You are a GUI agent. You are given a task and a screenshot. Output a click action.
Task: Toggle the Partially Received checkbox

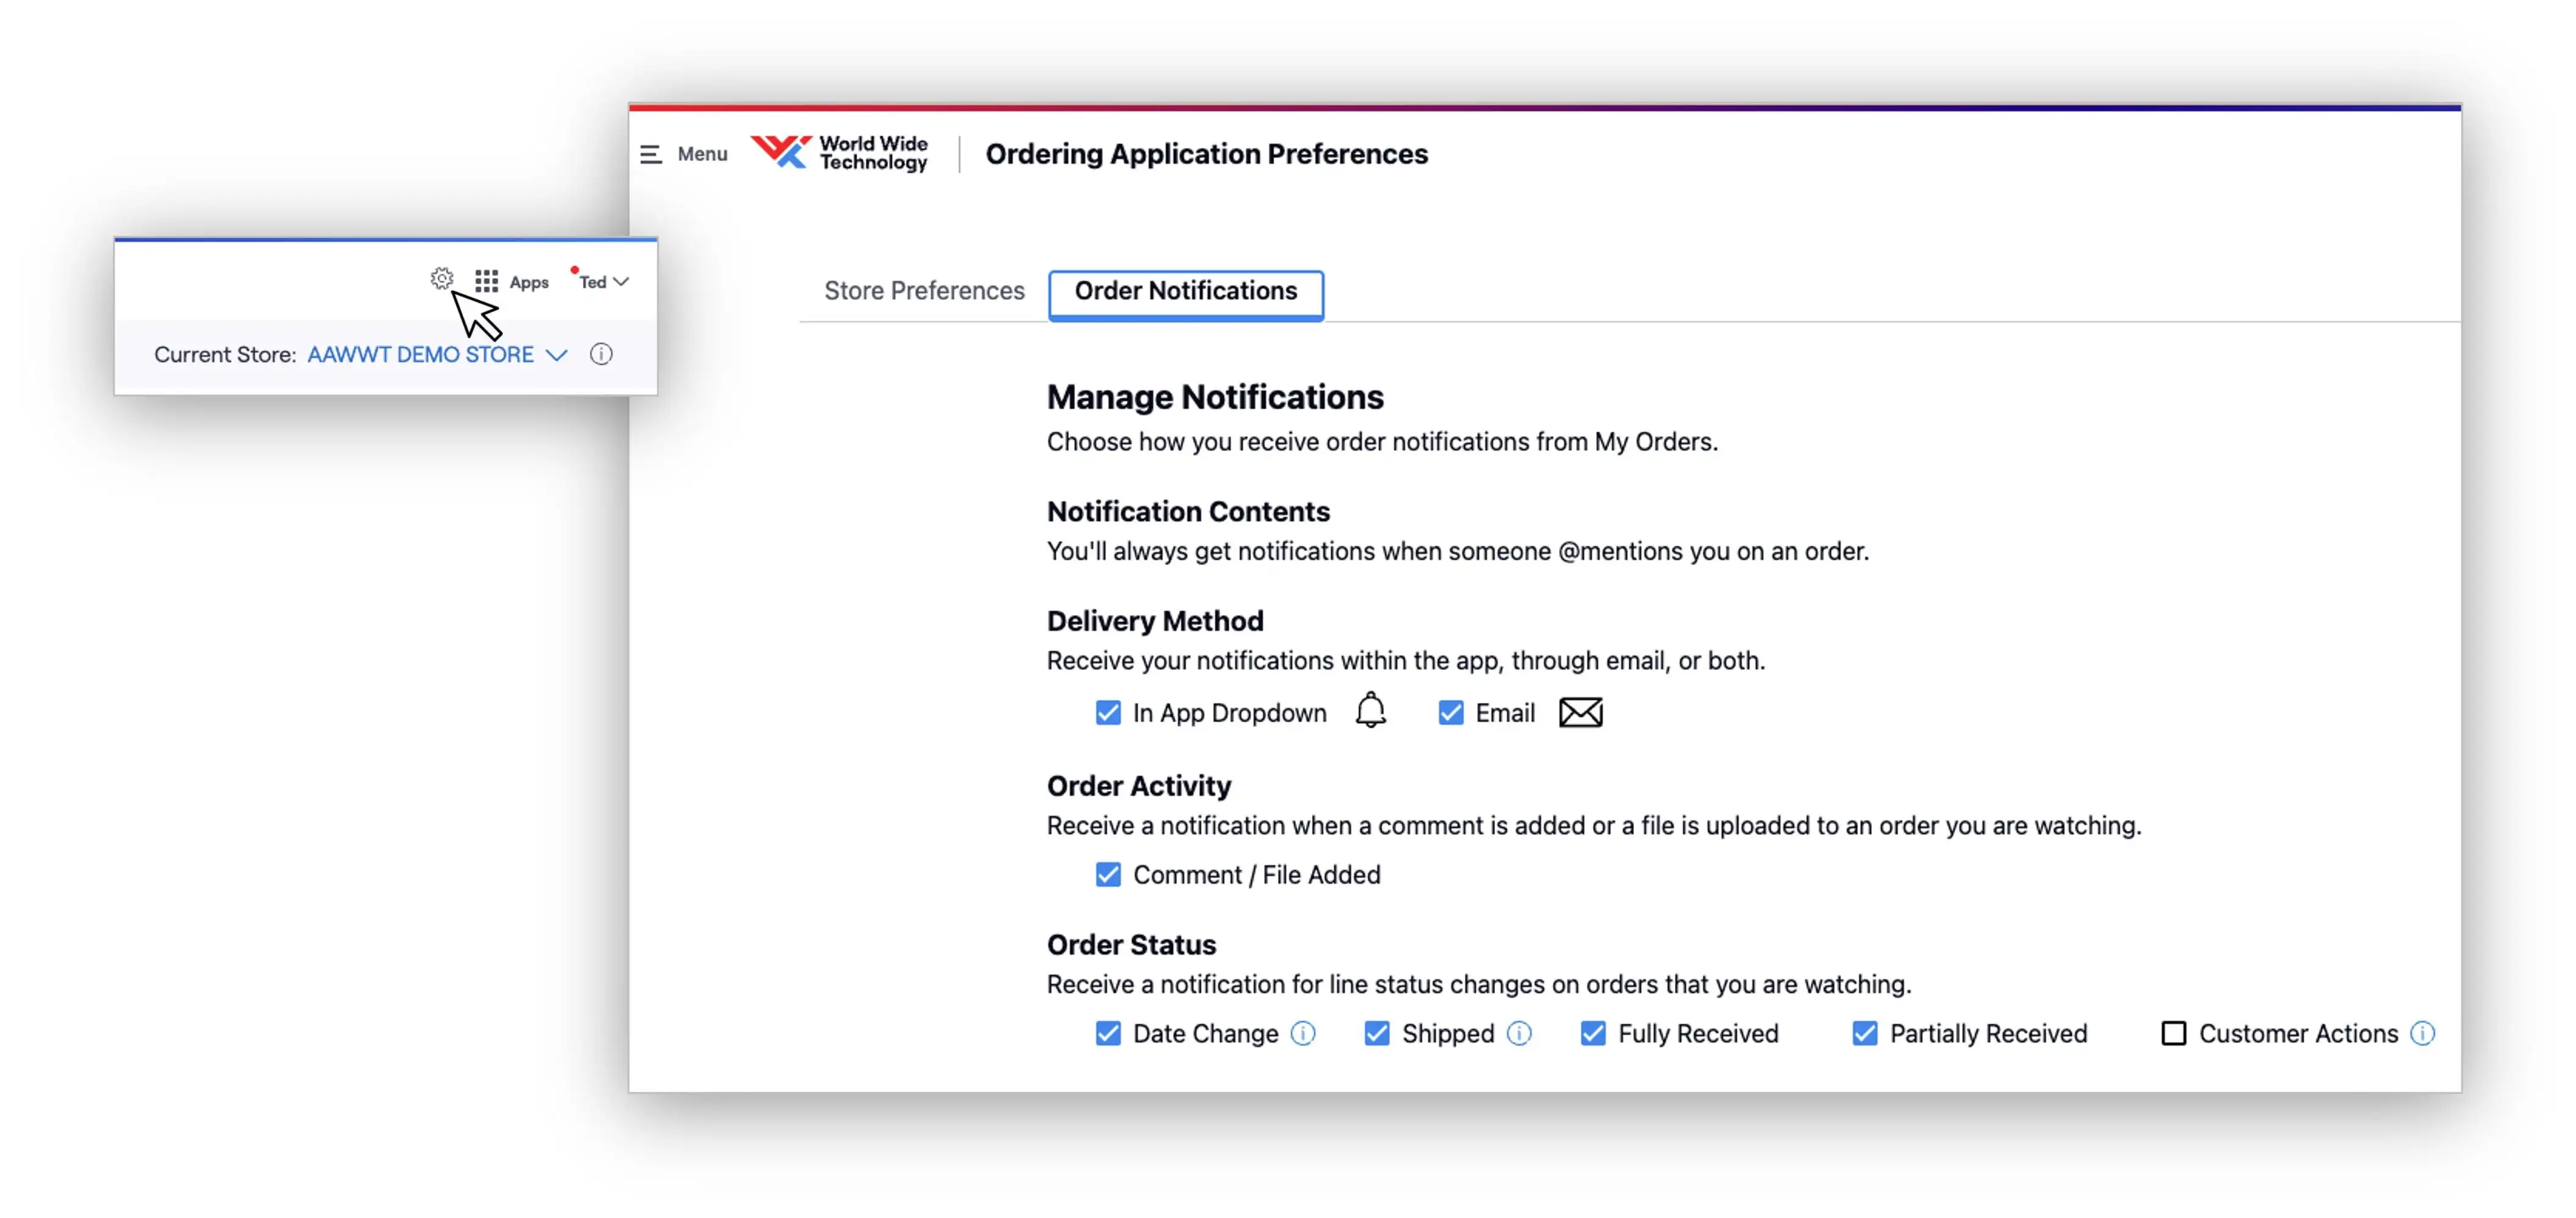coord(1864,1033)
